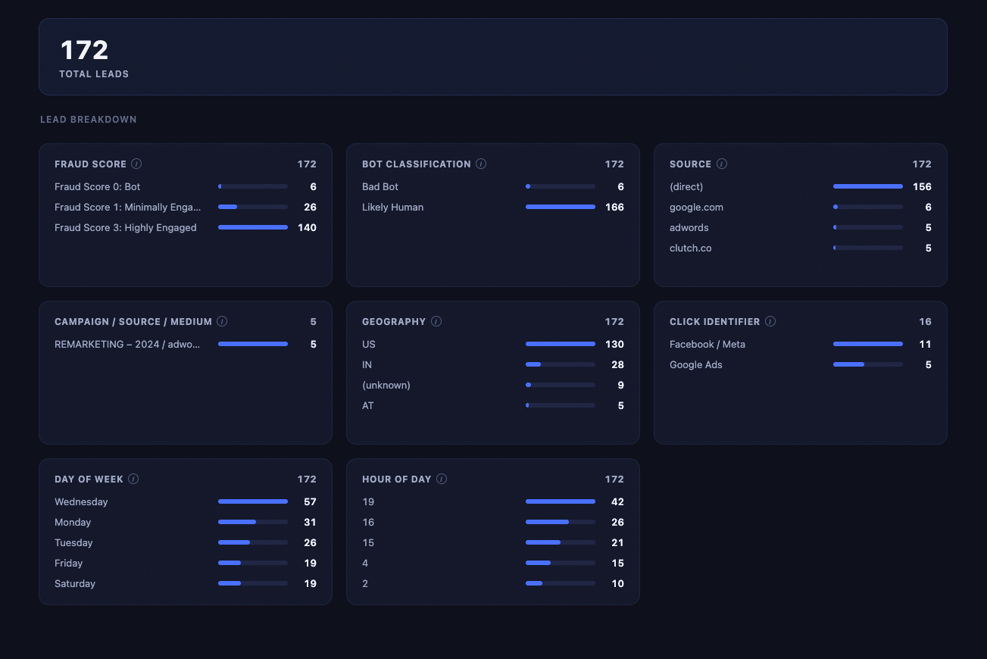The image size is (987, 659).
Task: Click the Facebook / Meta row label
Action: [707, 344]
